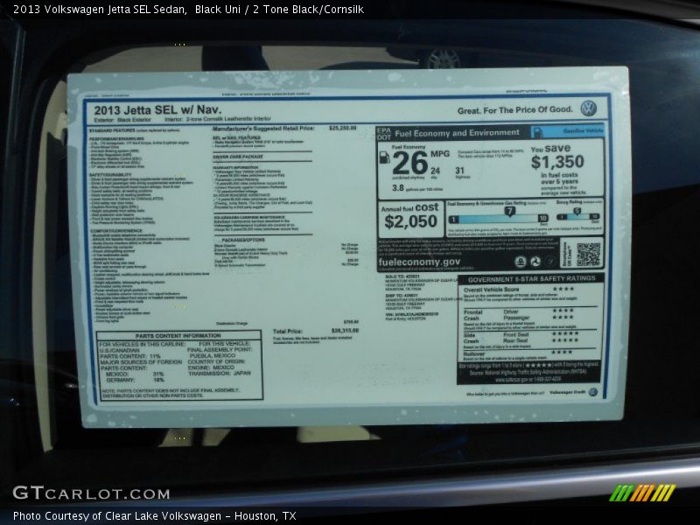Click the Volkswagen logo on the sticker header
This screenshot has height=525, width=700.
pos(588,108)
